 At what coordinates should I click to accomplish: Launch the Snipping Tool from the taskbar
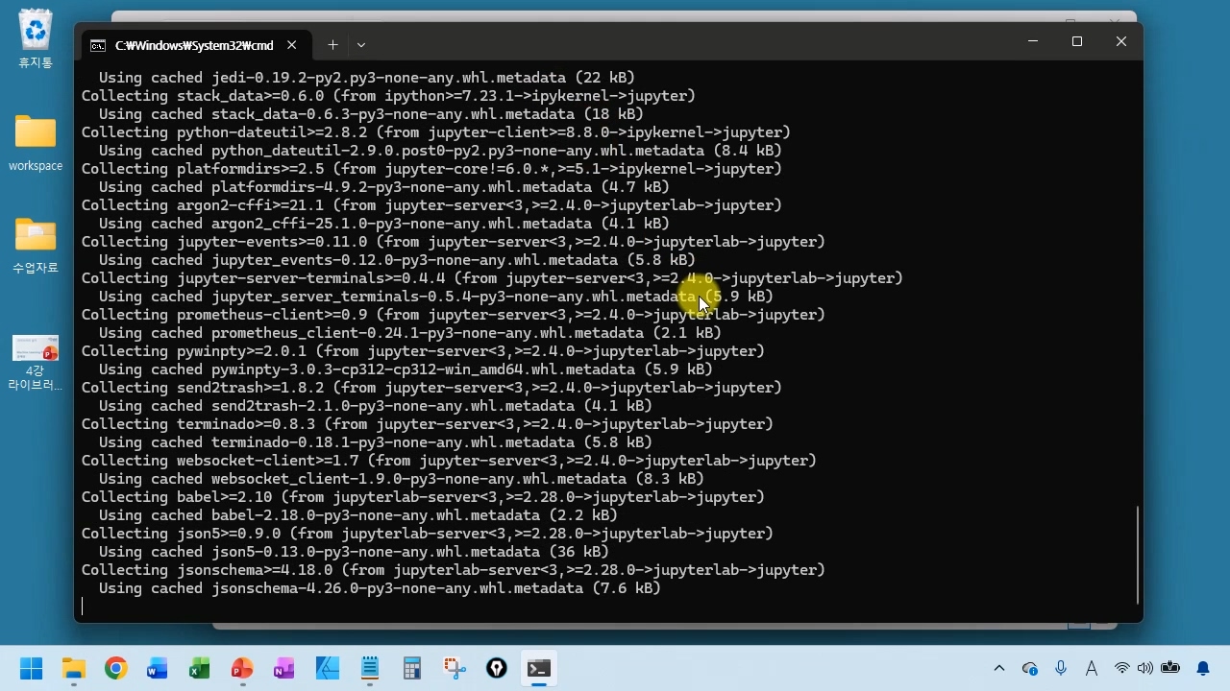pyautogui.click(x=454, y=668)
